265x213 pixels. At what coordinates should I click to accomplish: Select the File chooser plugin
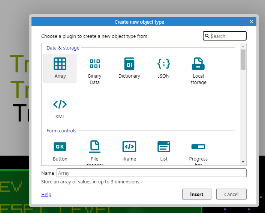coord(94,147)
